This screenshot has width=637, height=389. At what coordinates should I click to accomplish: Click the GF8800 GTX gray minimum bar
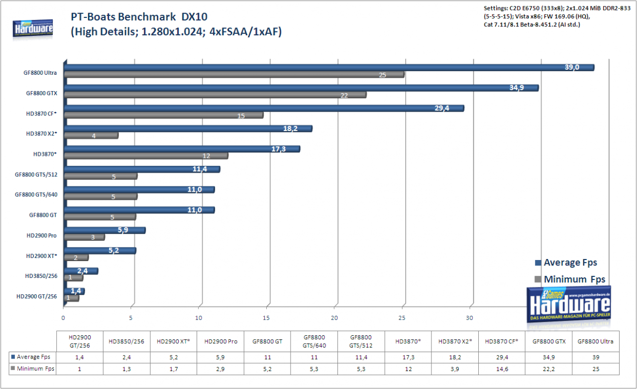point(215,95)
